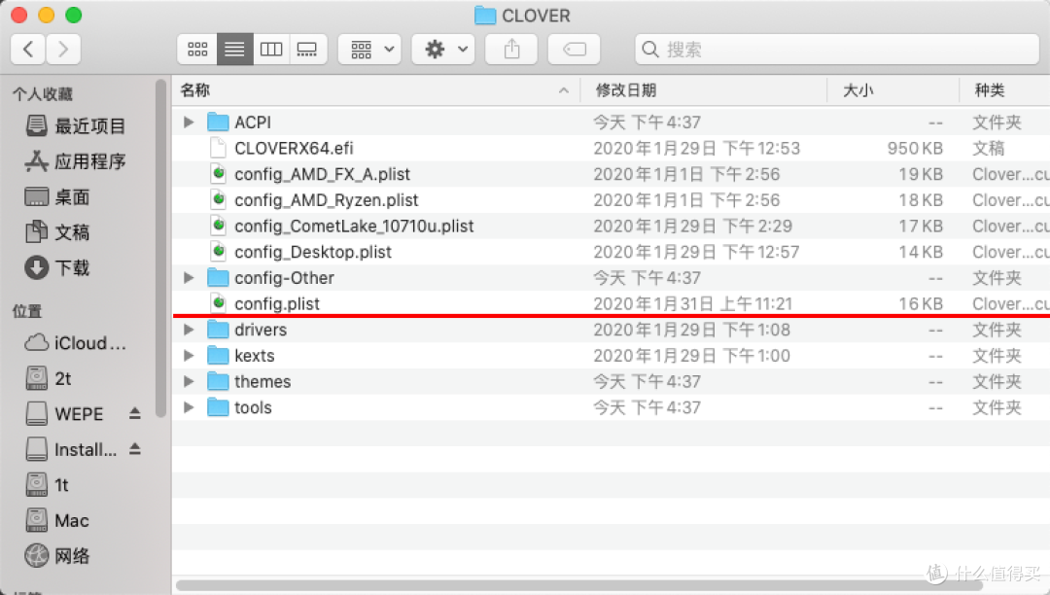Image resolution: width=1050 pixels, height=595 pixels.
Task: Select the kexts folder name
Action: [x=255, y=356]
